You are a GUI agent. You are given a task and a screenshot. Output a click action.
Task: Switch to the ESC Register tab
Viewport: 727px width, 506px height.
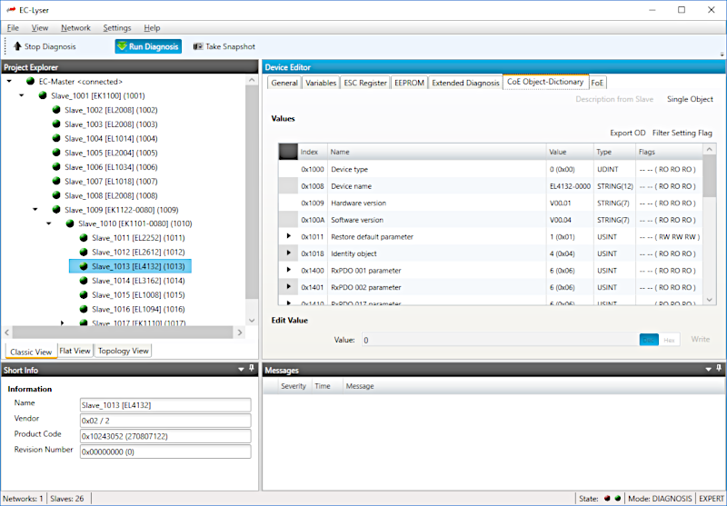(365, 83)
